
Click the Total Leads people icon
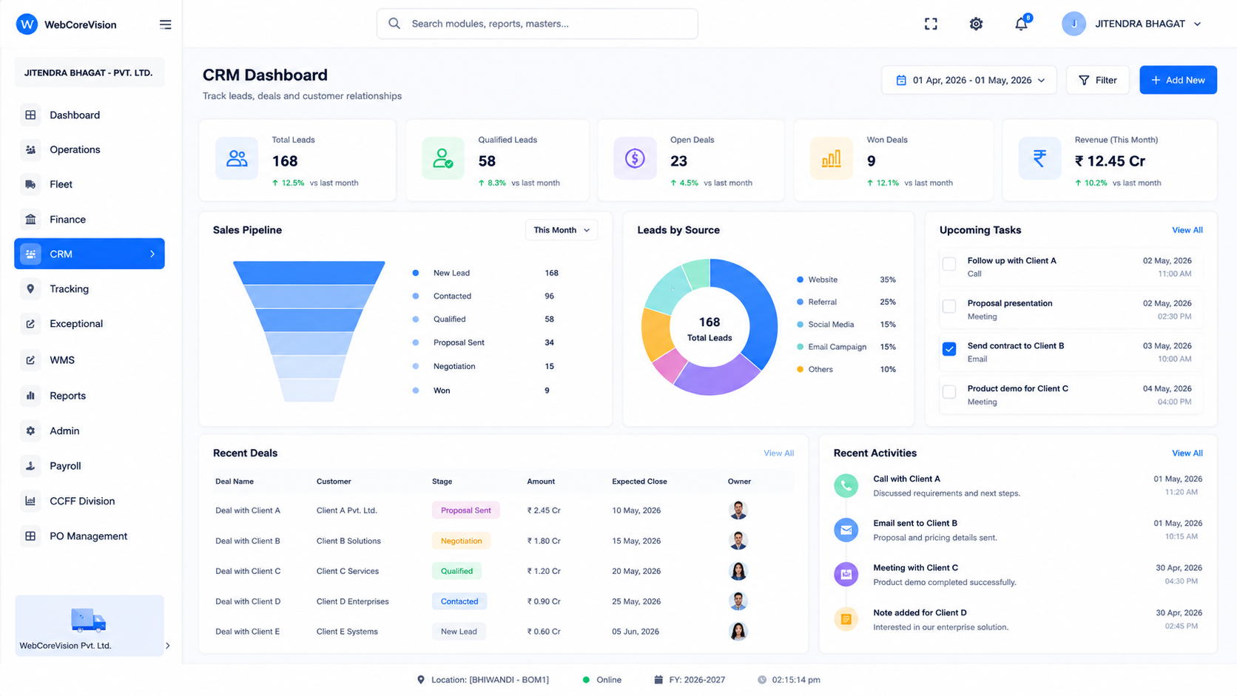(237, 158)
